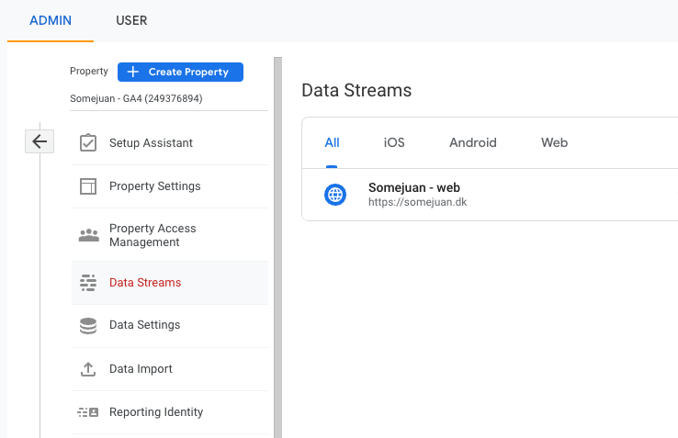This screenshot has width=678, height=438.
Task: Open Property Settings menu item
Action: click(x=154, y=186)
